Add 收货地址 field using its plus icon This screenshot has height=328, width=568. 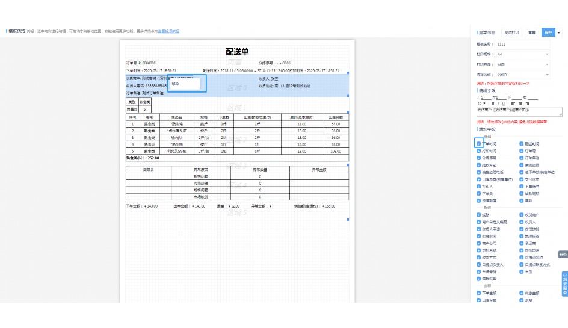(521, 229)
